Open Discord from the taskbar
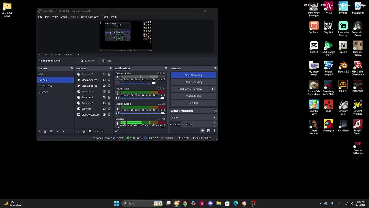This screenshot has width=369, height=208. (x=210, y=203)
